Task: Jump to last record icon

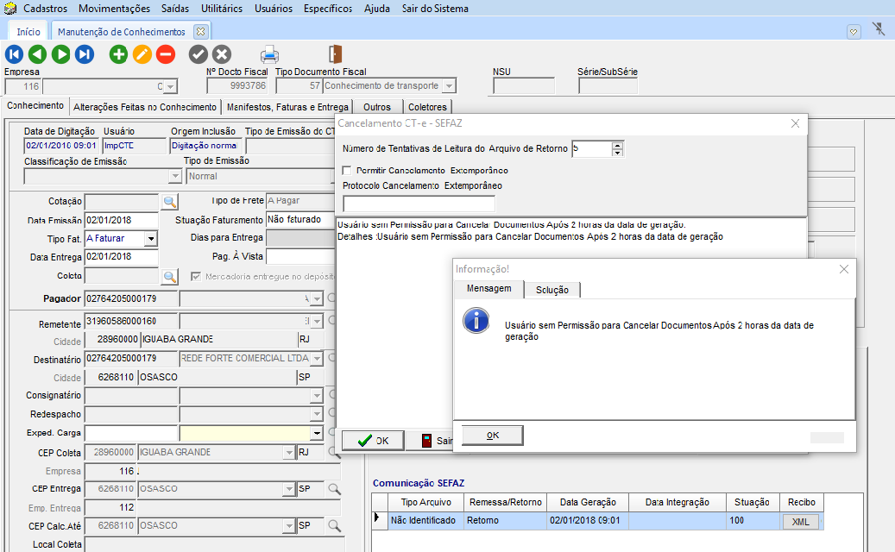Action: coord(85,54)
